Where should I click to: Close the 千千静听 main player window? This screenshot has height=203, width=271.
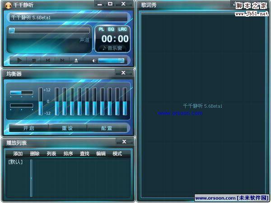123,4
